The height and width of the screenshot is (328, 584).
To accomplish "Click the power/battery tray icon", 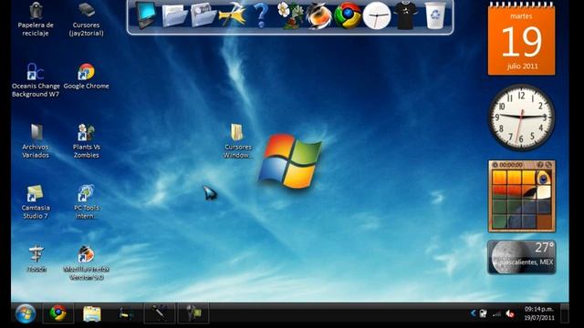I will [484, 313].
